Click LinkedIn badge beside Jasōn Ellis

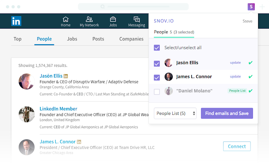(x=66, y=76)
